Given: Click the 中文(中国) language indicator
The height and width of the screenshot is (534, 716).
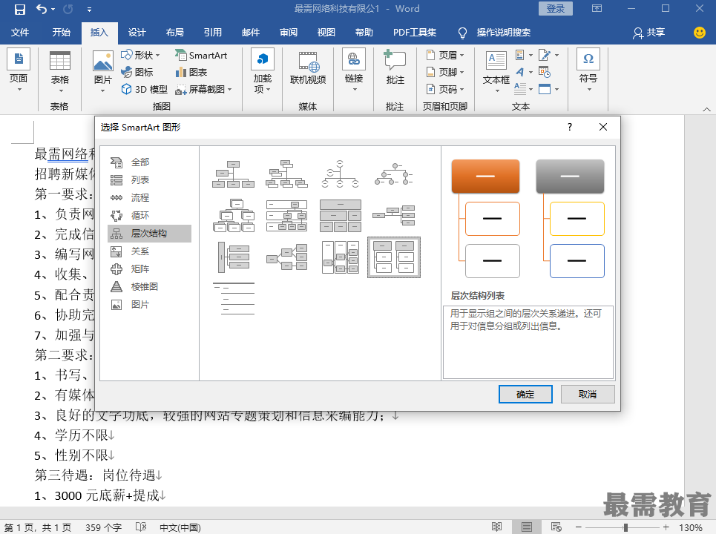Looking at the screenshot, I should tap(180, 527).
